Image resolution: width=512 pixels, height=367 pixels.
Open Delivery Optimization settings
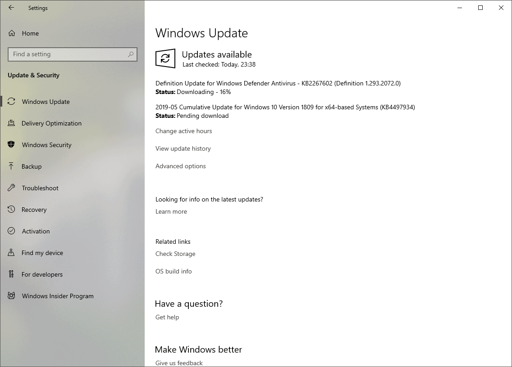click(72, 123)
